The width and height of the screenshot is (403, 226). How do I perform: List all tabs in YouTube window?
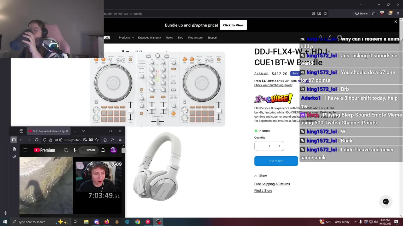pyautogui.click(x=83, y=131)
